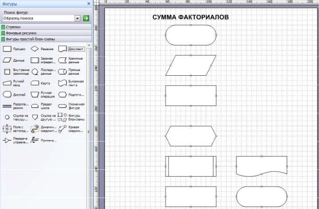
Task: Click the green search arrow button
Action: click(86, 18)
